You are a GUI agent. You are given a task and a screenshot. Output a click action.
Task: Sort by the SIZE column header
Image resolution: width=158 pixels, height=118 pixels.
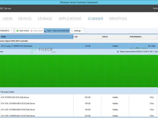coord(87,37)
